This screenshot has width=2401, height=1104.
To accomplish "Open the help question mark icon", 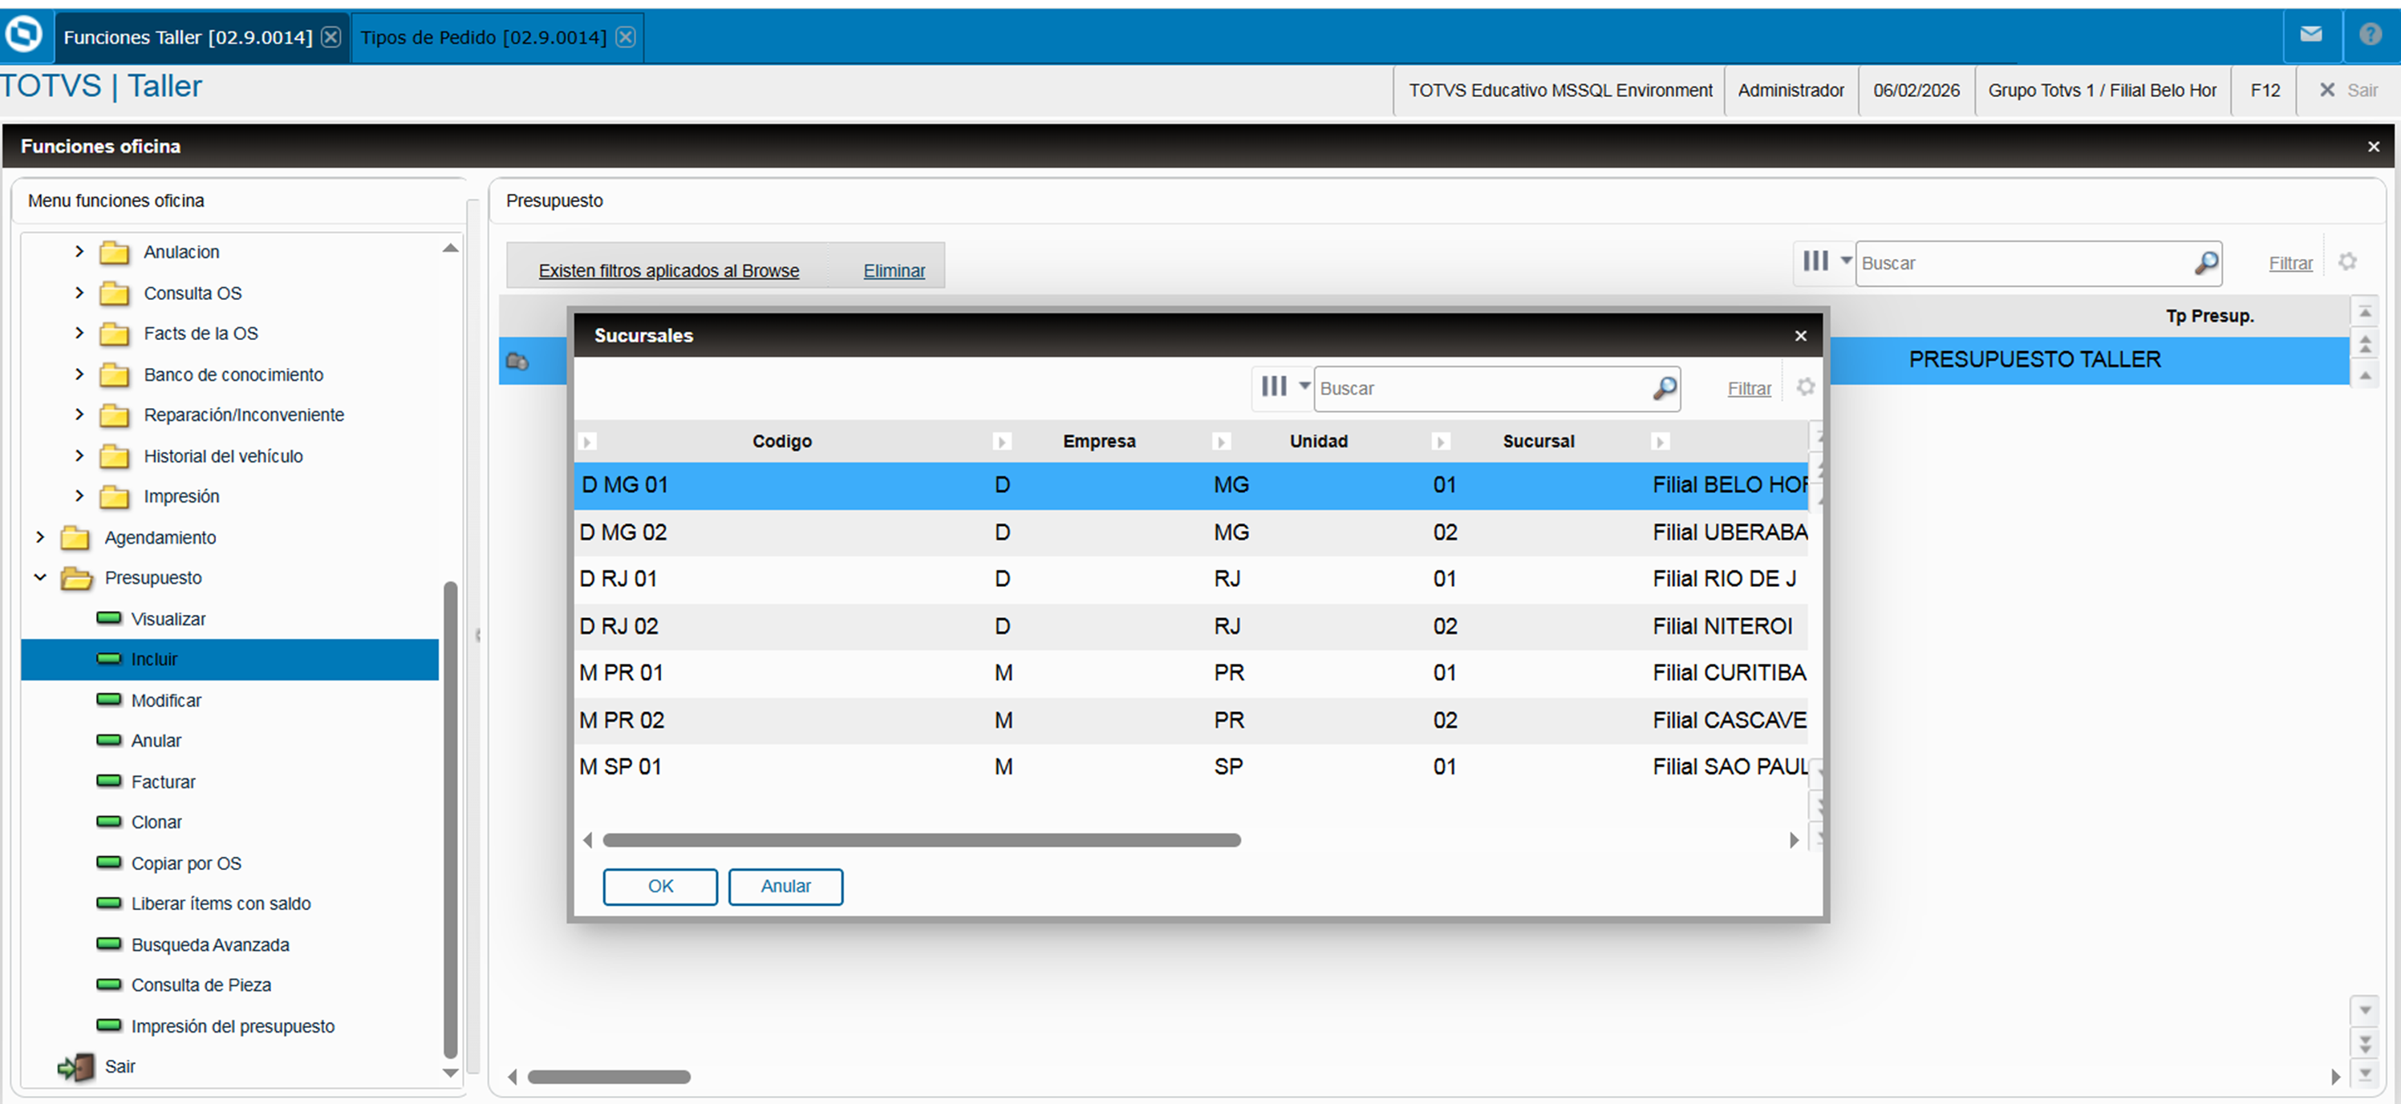I will tap(2371, 35).
